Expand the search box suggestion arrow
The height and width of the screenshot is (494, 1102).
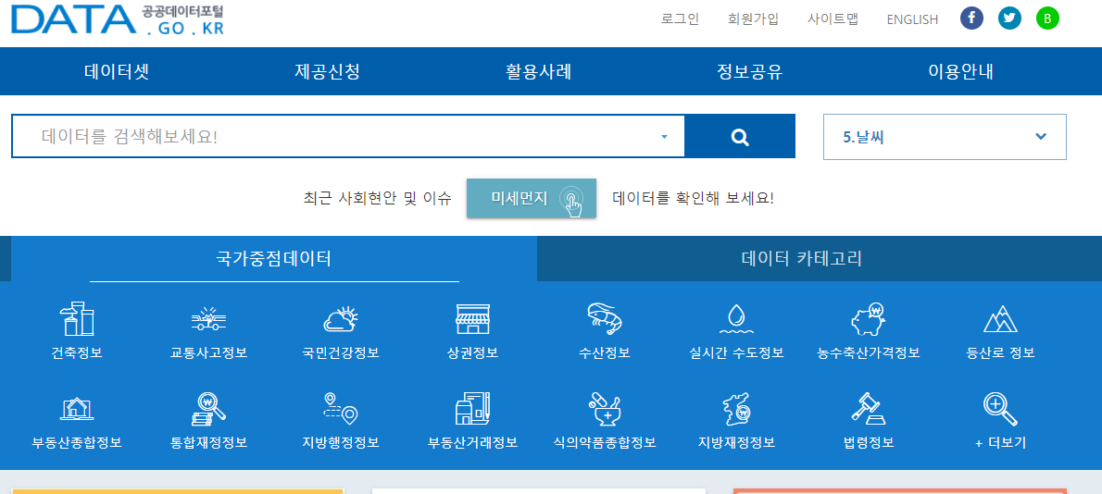tap(664, 136)
